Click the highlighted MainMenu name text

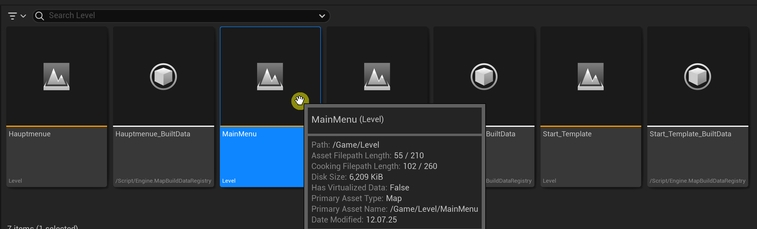pyautogui.click(x=239, y=134)
